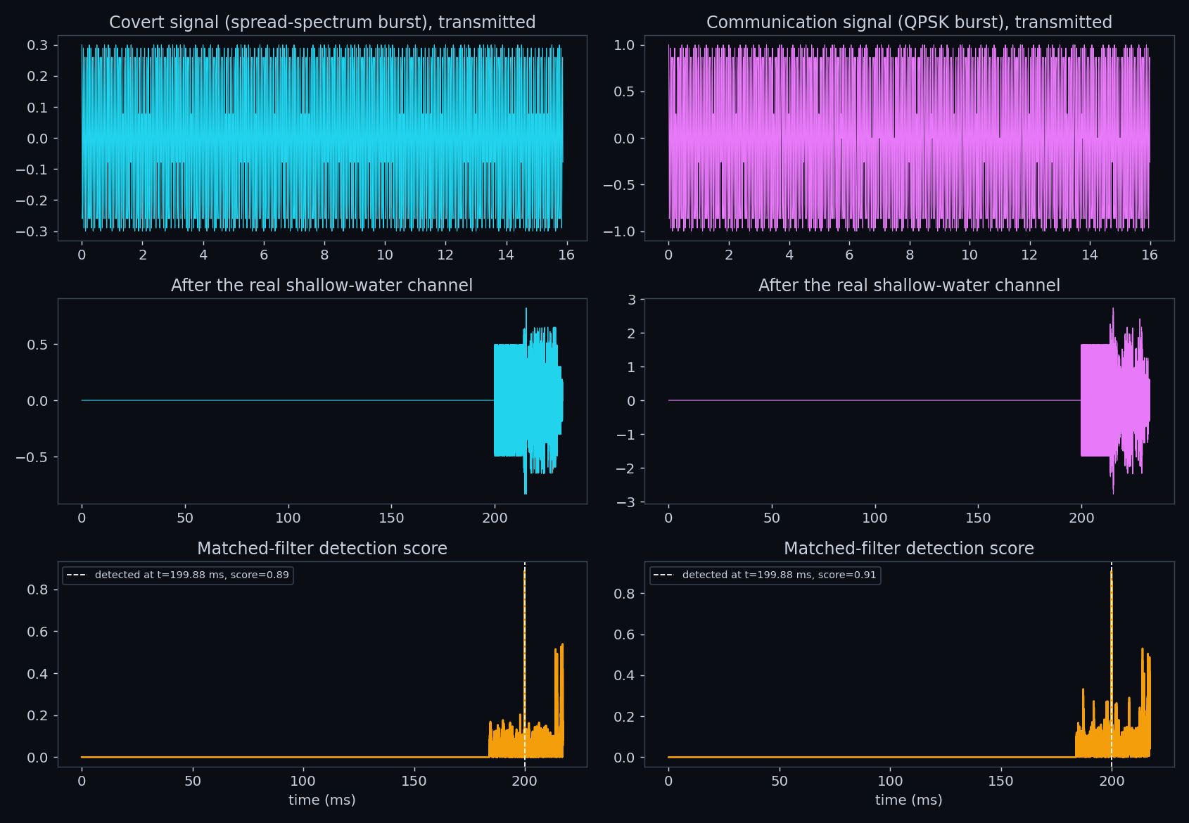This screenshot has height=823, width=1189.
Task: Click the 'time (ms)' label under right score plot
Action: point(909,800)
